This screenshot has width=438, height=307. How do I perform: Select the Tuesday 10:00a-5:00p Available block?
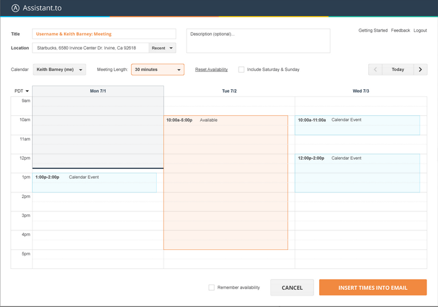tap(226, 183)
